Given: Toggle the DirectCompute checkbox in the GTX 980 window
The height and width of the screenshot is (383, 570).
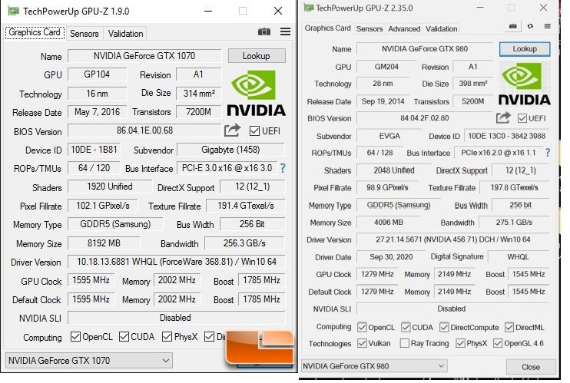Looking at the screenshot, I should (x=444, y=327).
